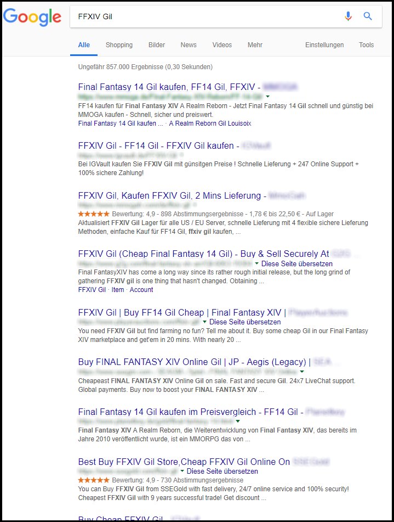The height and width of the screenshot is (522, 394).
Task: Click the Google logo
Action: pyautogui.click(x=32, y=16)
